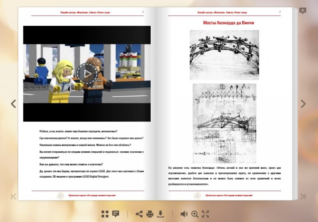This screenshot has width=318, height=222.
Task: Toggle fullscreen mode
Action: click(x=206, y=214)
